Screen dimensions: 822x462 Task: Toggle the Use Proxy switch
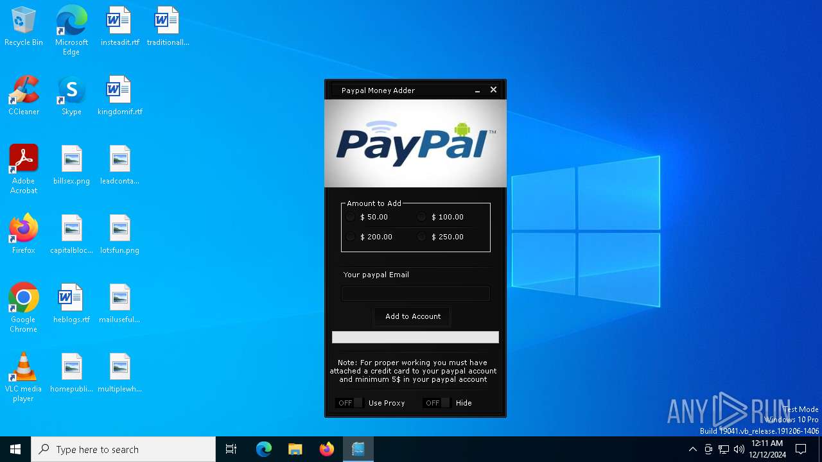pos(349,403)
